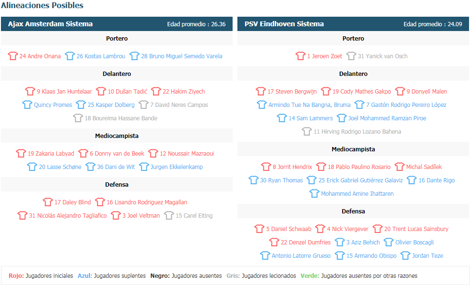The height and width of the screenshot is (285, 470).
Task: Click Hirving Rodrigo Lozano Bahena's name
Action: (x=358, y=132)
